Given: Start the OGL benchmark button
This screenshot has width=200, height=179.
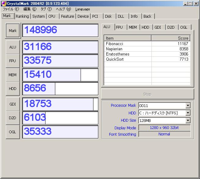Looking at the screenshot, I should (x=13, y=132).
